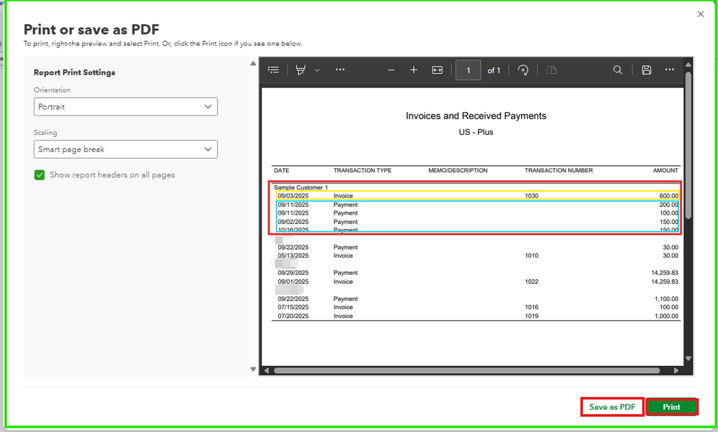Expand highlight tool options chevron
Screen dimensions: 718x432
317,70
